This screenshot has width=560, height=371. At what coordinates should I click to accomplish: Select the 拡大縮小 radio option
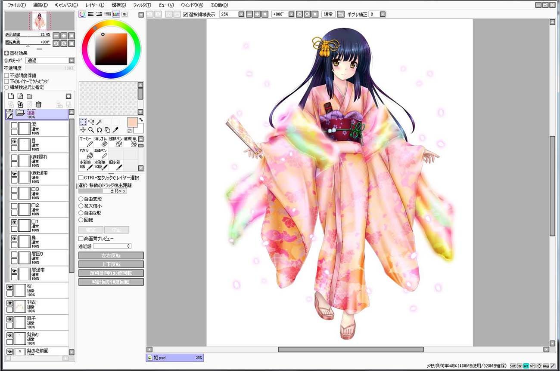81,206
